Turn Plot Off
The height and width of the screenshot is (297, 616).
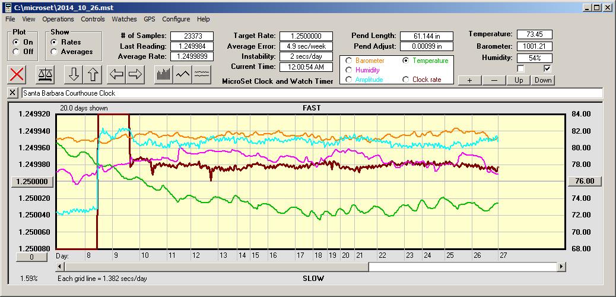click(16, 52)
